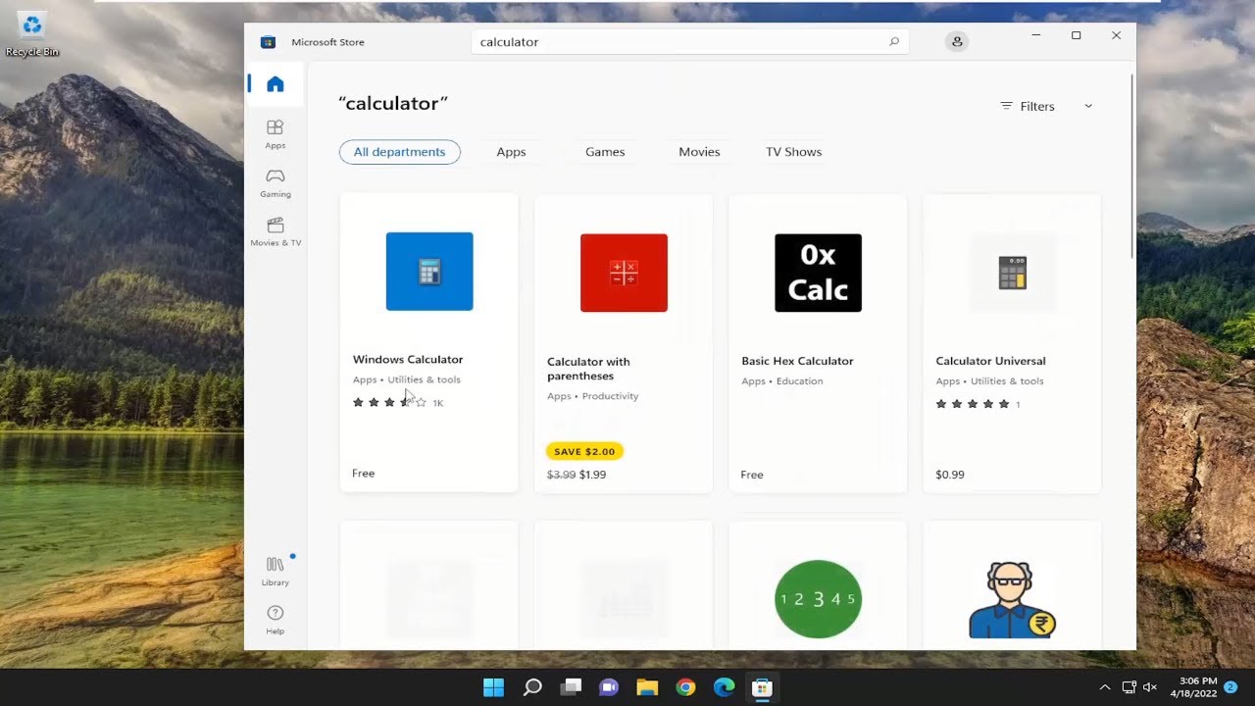Open taskbar Search
Image resolution: width=1255 pixels, height=706 pixels.
532,687
